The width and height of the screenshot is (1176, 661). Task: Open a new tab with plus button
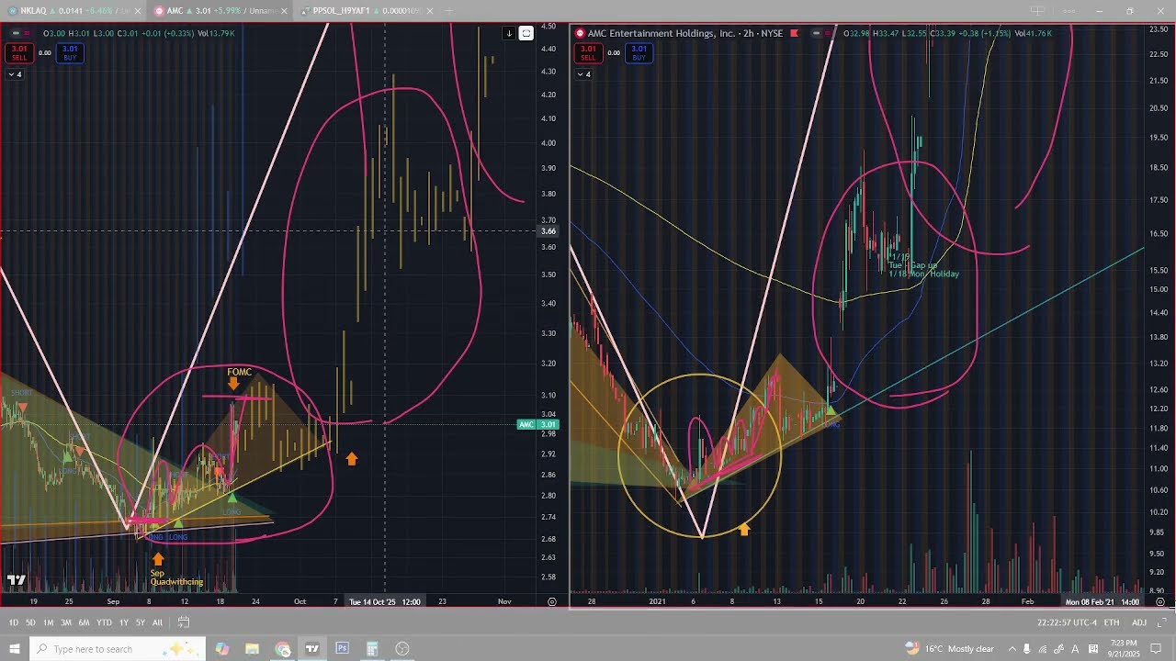coord(449,11)
